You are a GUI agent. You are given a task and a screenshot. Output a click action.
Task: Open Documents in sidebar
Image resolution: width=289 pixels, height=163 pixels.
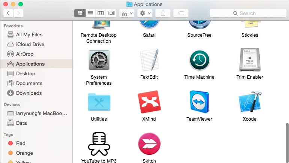pyautogui.click(x=36, y=83)
